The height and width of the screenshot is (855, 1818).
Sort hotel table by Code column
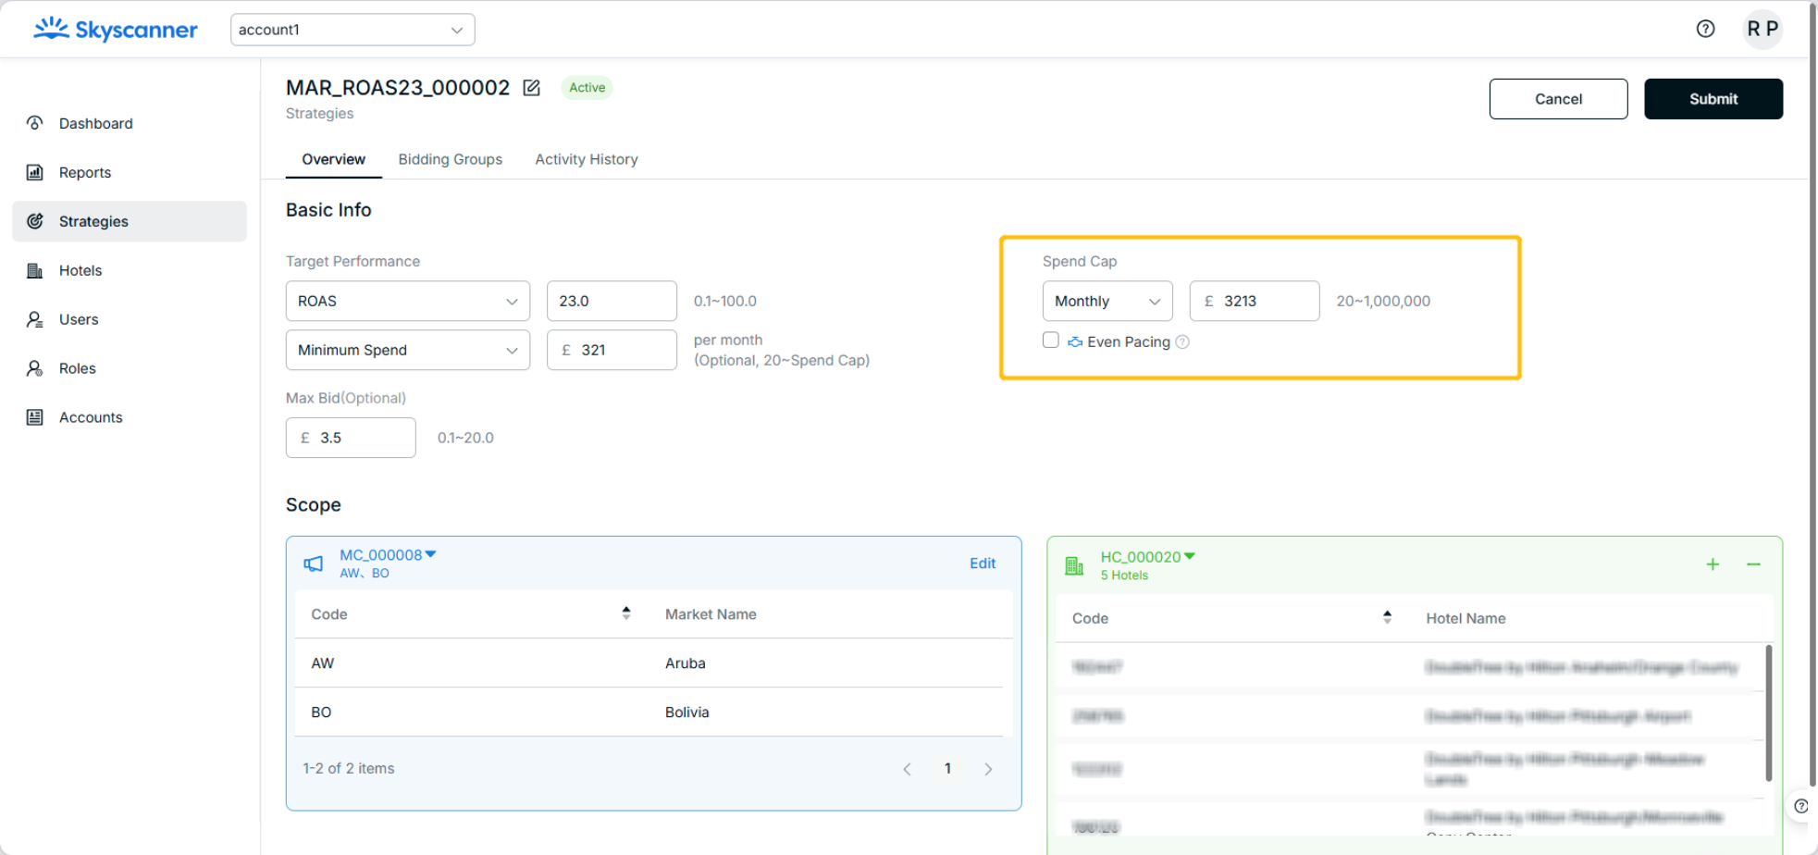pos(1387,617)
